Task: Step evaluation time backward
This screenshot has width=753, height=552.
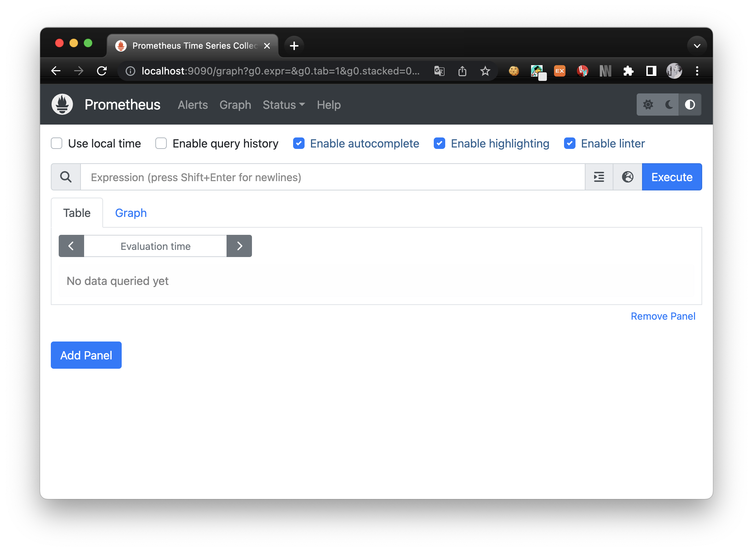Action: [x=71, y=246]
